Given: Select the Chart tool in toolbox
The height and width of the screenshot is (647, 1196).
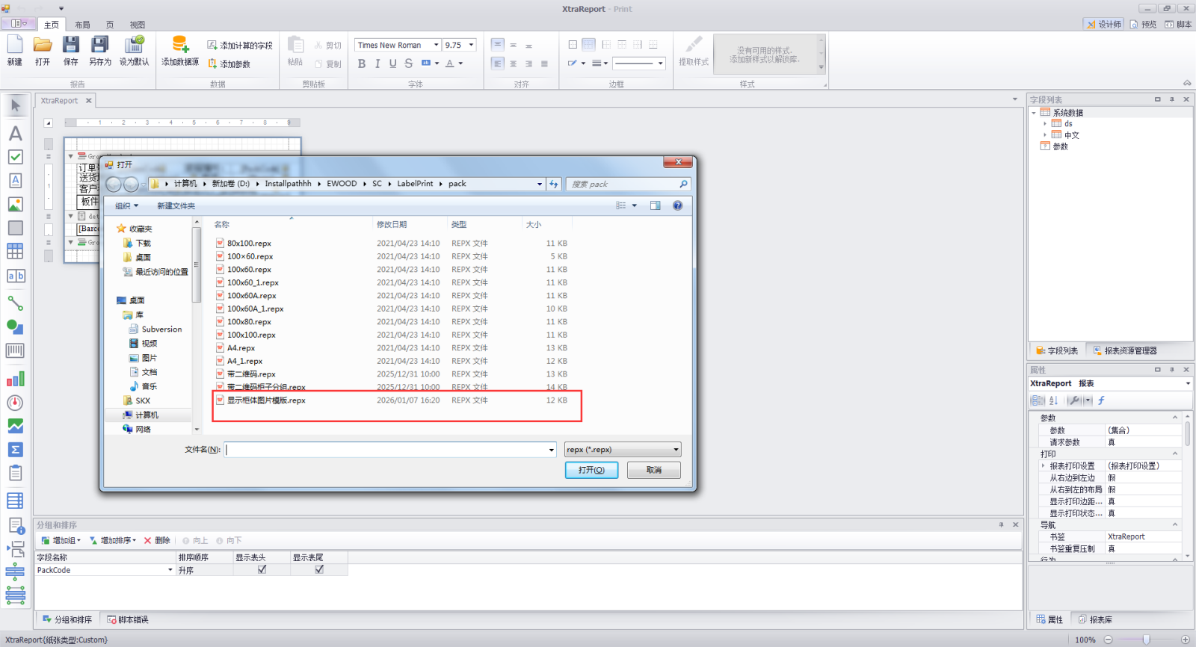Looking at the screenshot, I should tap(15, 380).
